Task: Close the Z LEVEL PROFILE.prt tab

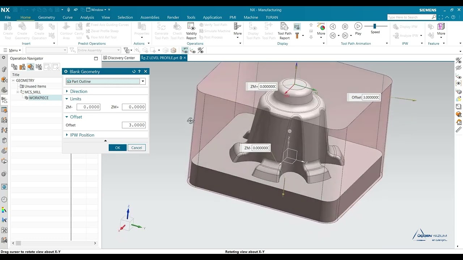Action: 185,58
